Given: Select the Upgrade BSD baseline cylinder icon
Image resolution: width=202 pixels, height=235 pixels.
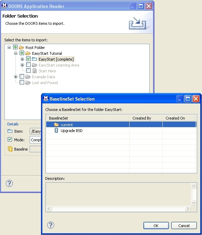Looking at the screenshot, I should click(57, 130).
